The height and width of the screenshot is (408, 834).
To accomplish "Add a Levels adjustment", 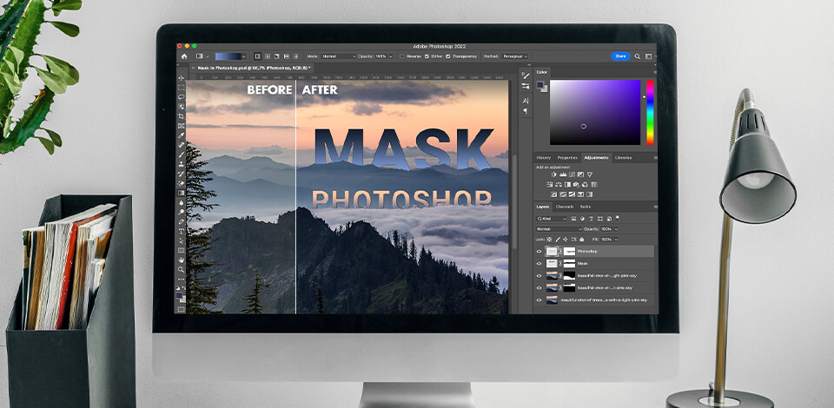I will coord(563,174).
